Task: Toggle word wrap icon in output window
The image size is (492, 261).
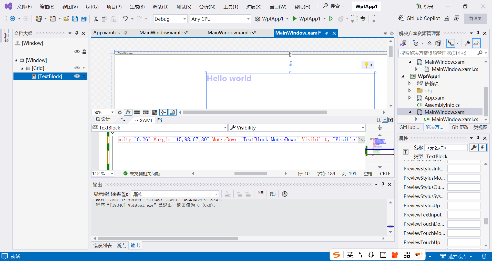Action: pyautogui.click(x=272, y=194)
